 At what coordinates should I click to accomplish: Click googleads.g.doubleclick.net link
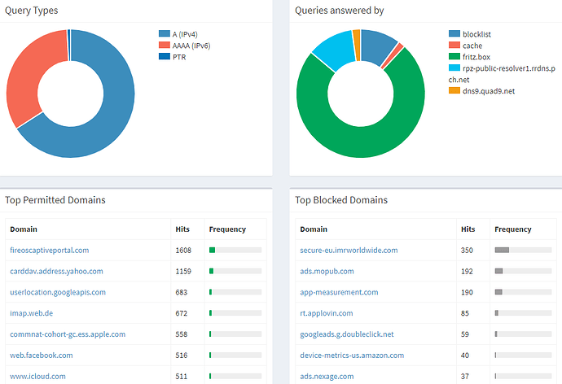[346, 334]
